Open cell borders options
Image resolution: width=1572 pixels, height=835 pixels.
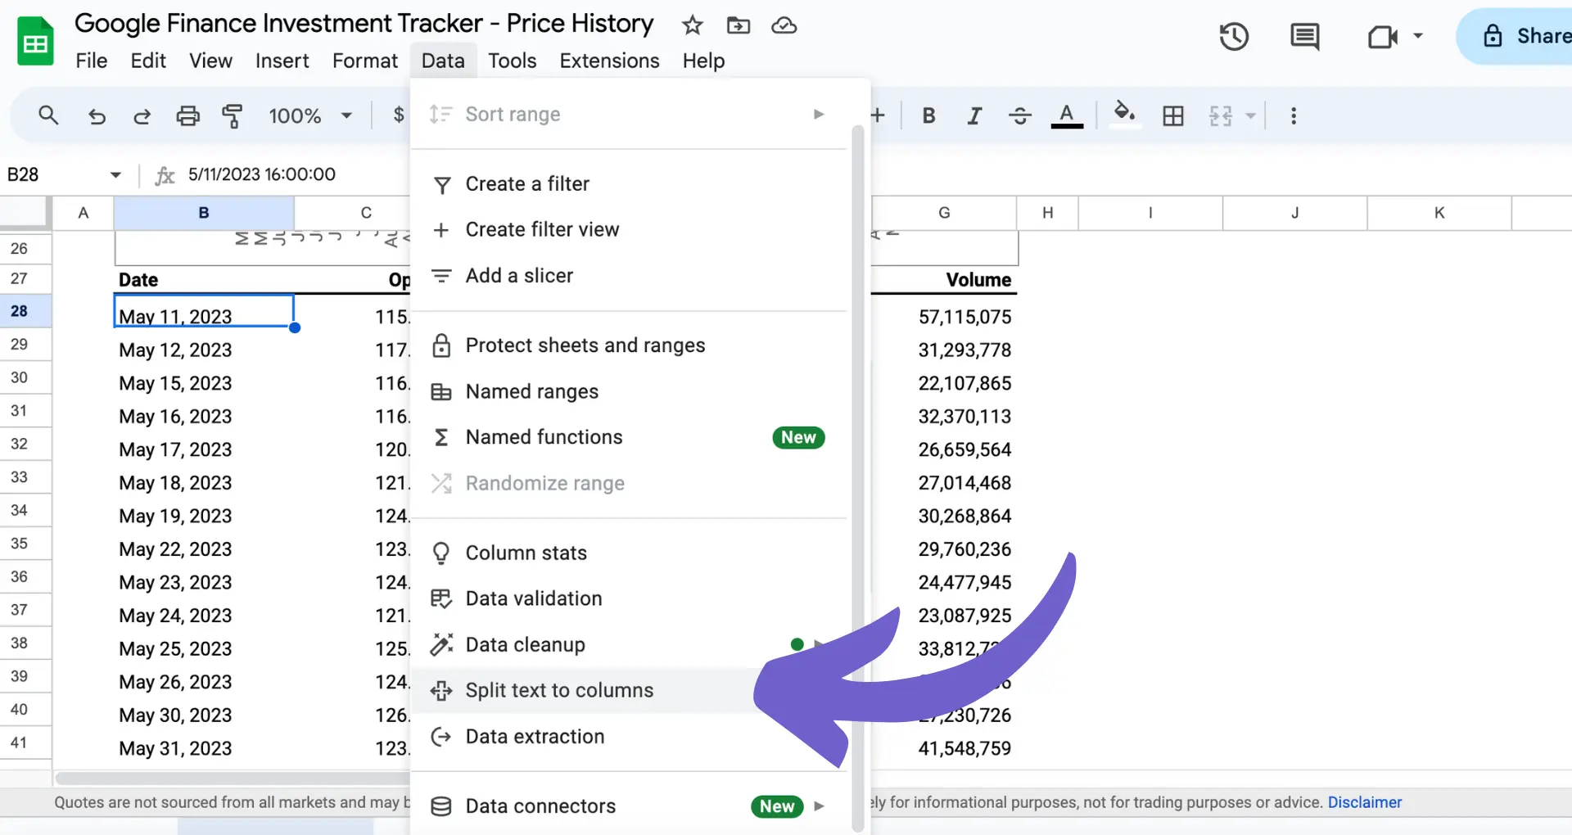click(1173, 115)
